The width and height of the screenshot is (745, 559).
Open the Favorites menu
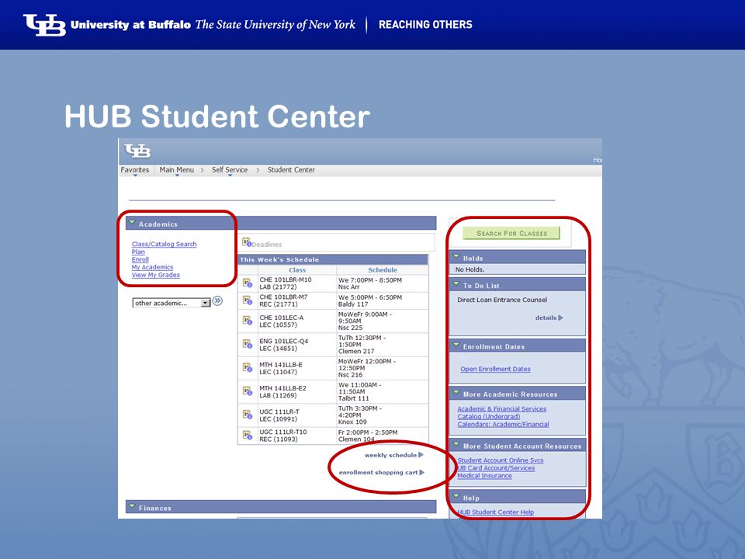135,170
